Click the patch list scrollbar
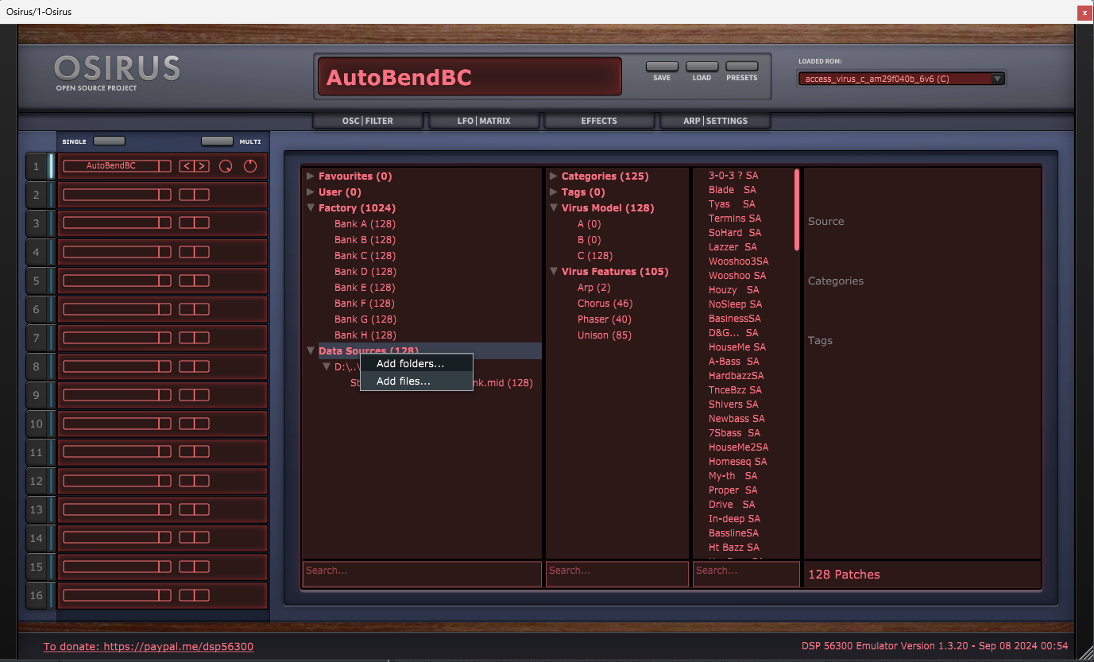The height and width of the screenshot is (662, 1094). coord(797,210)
